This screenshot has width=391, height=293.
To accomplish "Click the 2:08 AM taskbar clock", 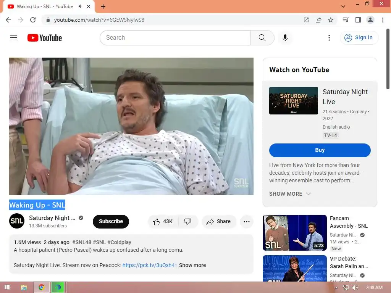I will [x=374, y=288].
